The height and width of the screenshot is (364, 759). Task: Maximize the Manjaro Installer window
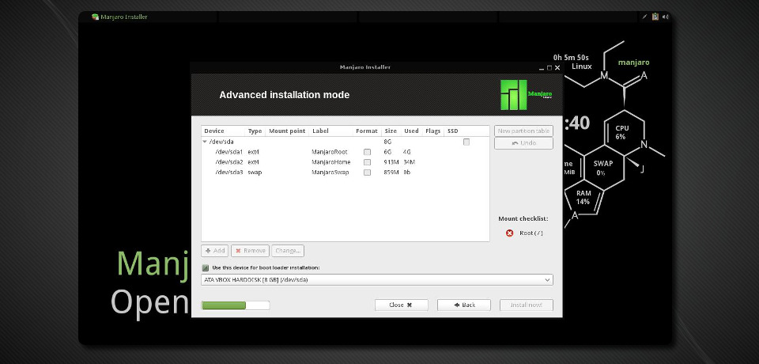549,68
